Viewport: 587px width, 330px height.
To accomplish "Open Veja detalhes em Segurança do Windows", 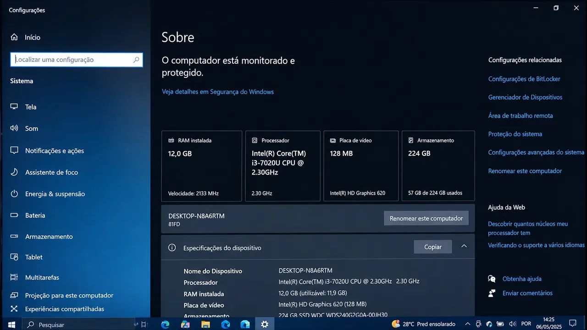I will coord(218,92).
